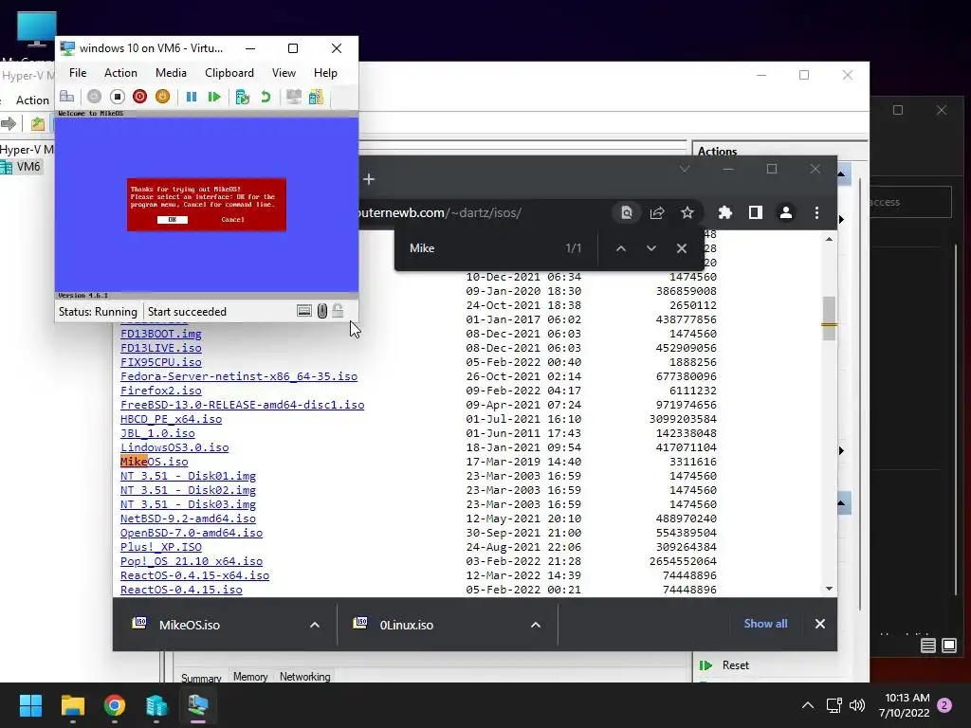The height and width of the screenshot is (728, 971).
Task: Pause the virtual machine
Action: pos(192,97)
